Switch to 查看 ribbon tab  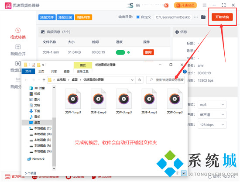coord(67,72)
